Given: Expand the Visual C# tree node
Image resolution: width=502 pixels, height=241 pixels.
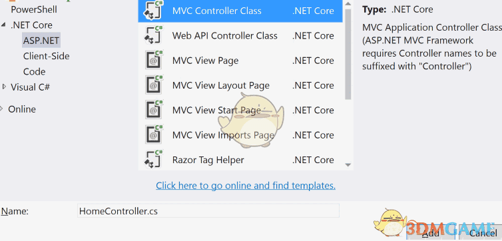Looking at the screenshot, I should pos(4,87).
